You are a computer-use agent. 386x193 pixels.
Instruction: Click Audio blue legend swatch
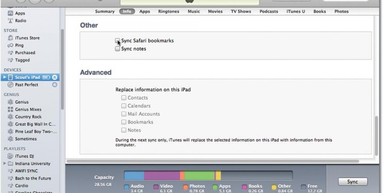click(x=127, y=187)
